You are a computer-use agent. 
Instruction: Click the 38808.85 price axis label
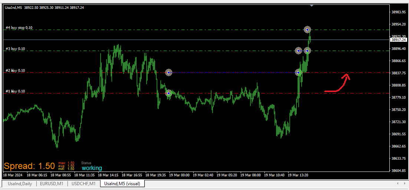pos(399,85)
